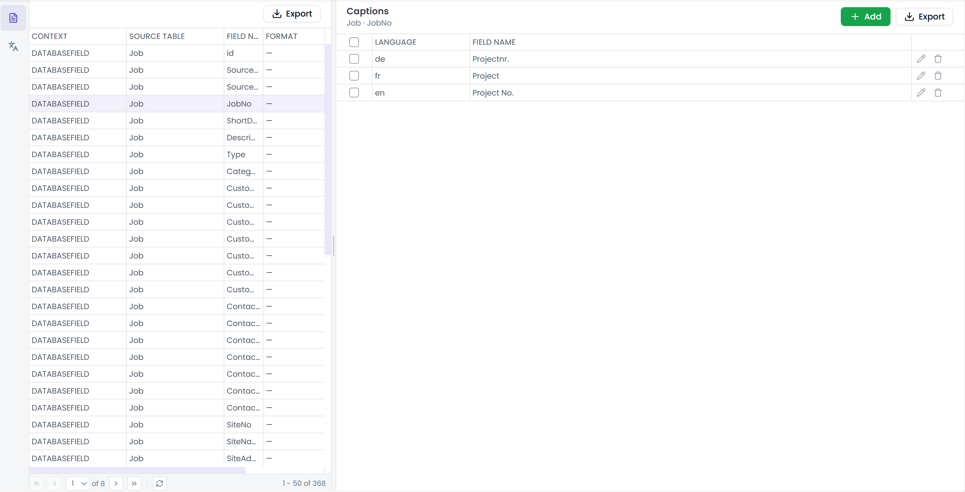The image size is (965, 492).
Task: Go to the previous page of fields
Action: click(x=55, y=484)
